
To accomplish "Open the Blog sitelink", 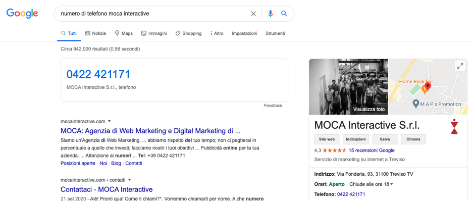I will 116,163.
